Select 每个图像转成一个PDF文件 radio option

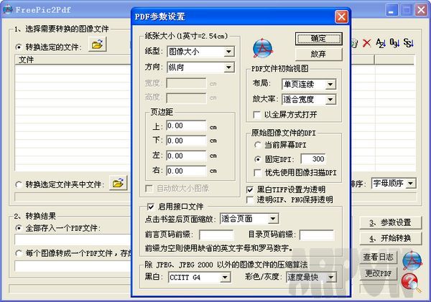pyautogui.click(x=19, y=253)
